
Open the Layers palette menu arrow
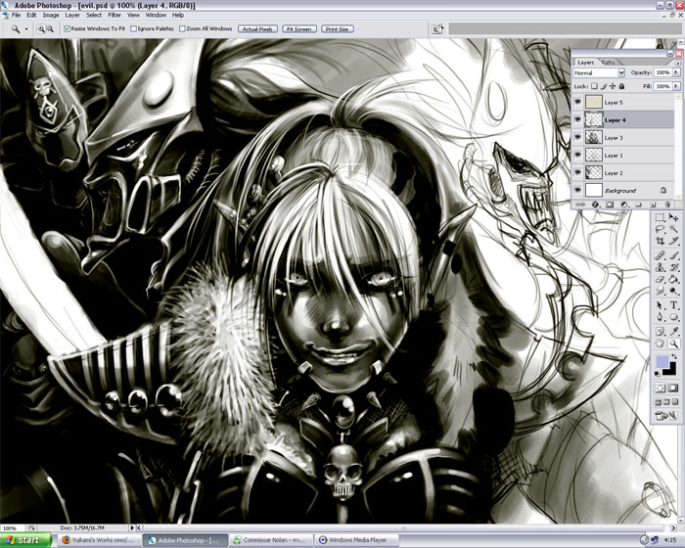pos(677,63)
